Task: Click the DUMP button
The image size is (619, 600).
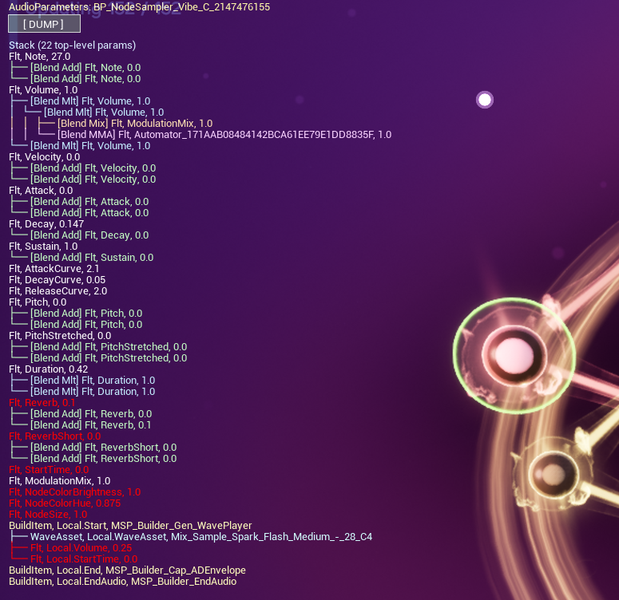Action: [x=44, y=24]
